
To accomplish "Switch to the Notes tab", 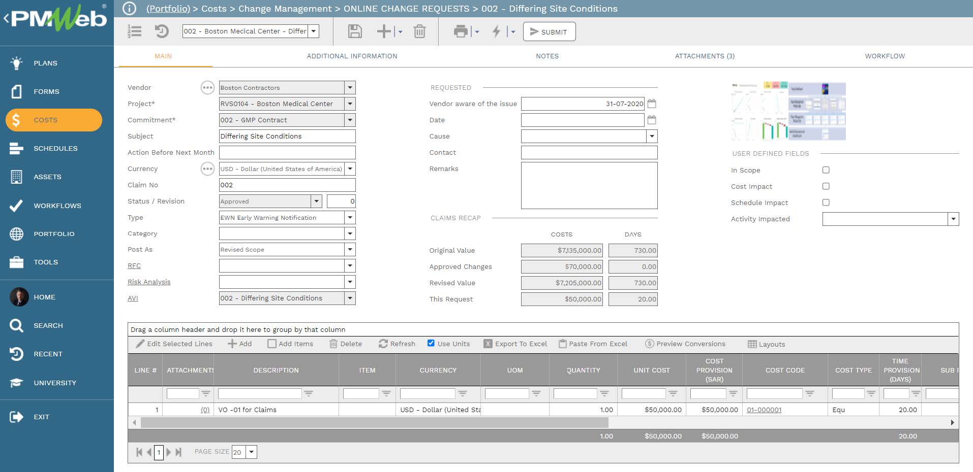I will tap(547, 56).
